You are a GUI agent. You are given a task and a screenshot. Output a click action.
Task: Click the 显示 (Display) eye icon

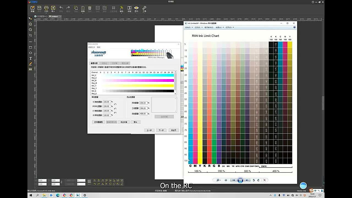tap(136, 9)
